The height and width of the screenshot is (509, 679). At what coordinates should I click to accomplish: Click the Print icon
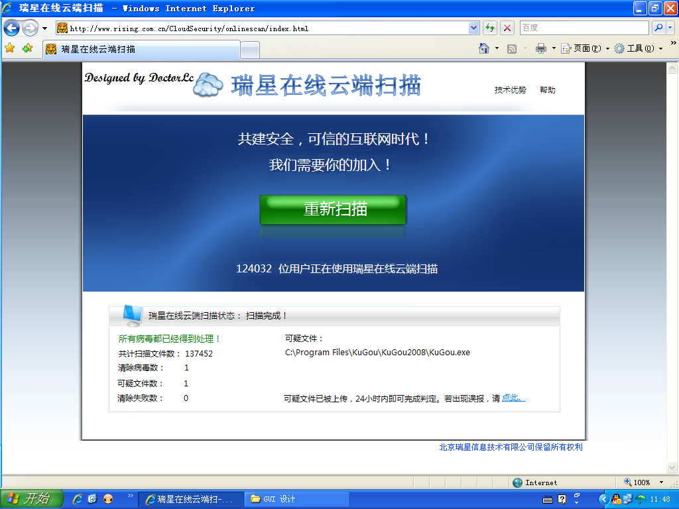click(x=541, y=48)
